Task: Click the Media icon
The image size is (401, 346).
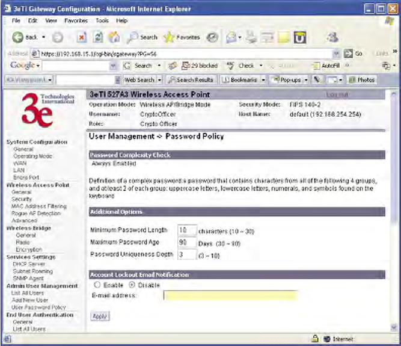Action: (212, 38)
